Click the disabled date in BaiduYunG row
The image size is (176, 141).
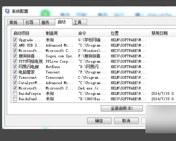[163, 99]
